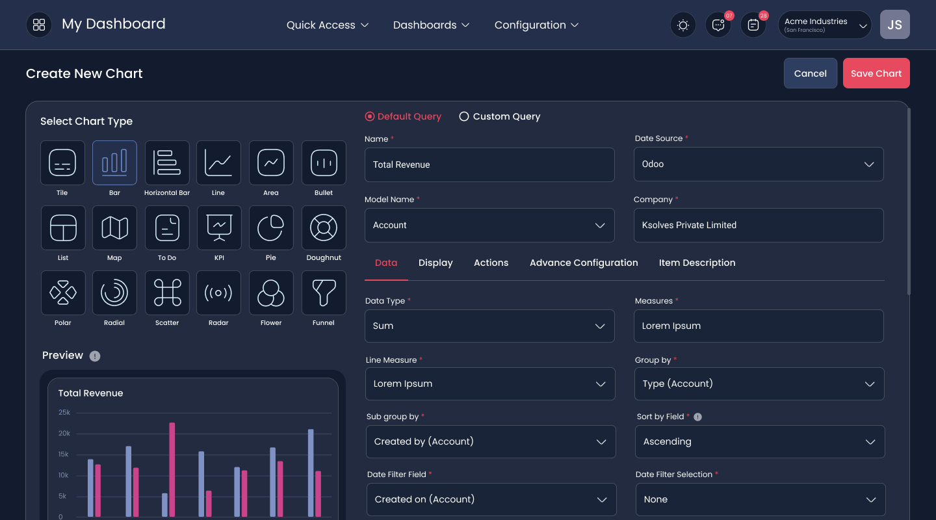Click the 25k axis label in preview
Screen dimensions: 936x520
[x=64, y=413]
